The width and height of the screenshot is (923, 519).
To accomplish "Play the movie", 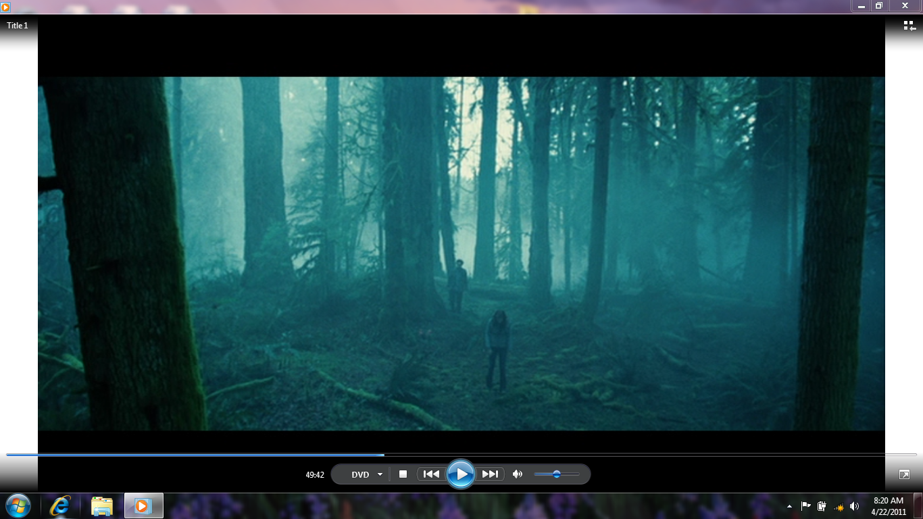I will coord(461,473).
